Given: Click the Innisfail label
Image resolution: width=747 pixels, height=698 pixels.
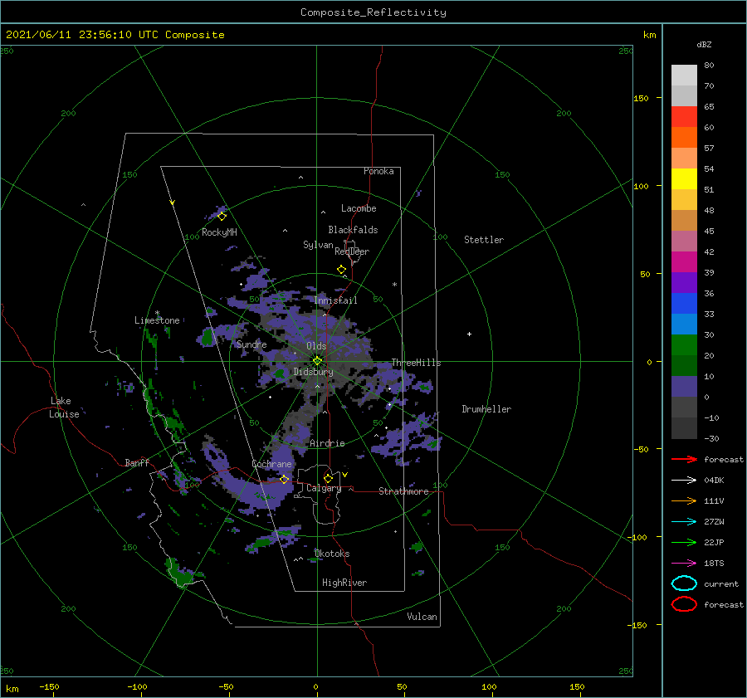Looking at the screenshot, I should [336, 300].
